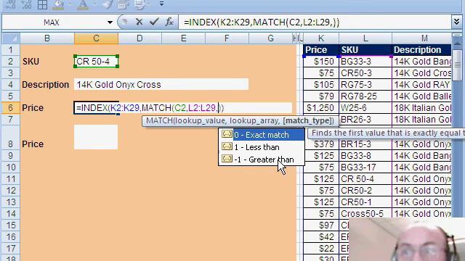
Task: Click icon beside 0 - Exact match
Action: [x=227, y=134]
